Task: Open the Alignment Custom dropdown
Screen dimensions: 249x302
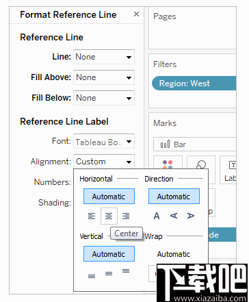Action: click(x=104, y=162)
